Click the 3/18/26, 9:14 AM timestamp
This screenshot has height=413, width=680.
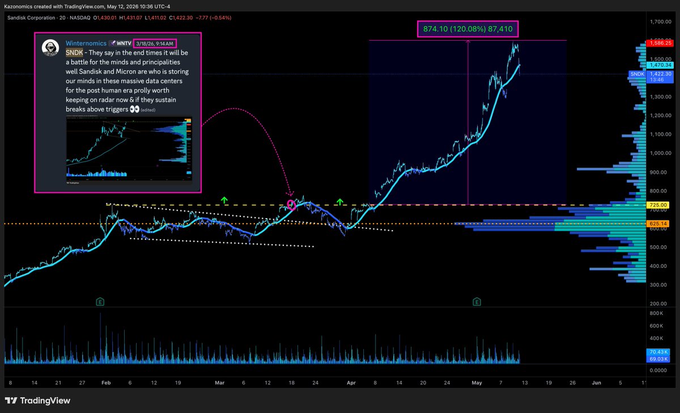click(155, 44)
